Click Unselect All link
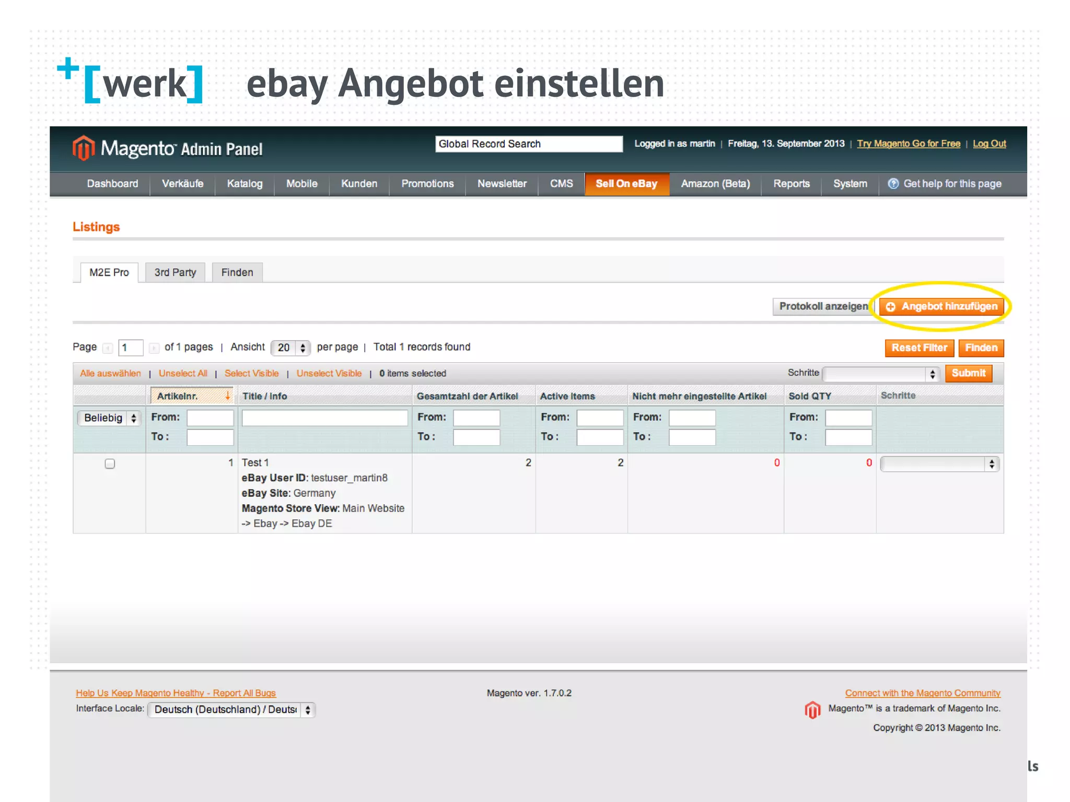 pos(183,374)
